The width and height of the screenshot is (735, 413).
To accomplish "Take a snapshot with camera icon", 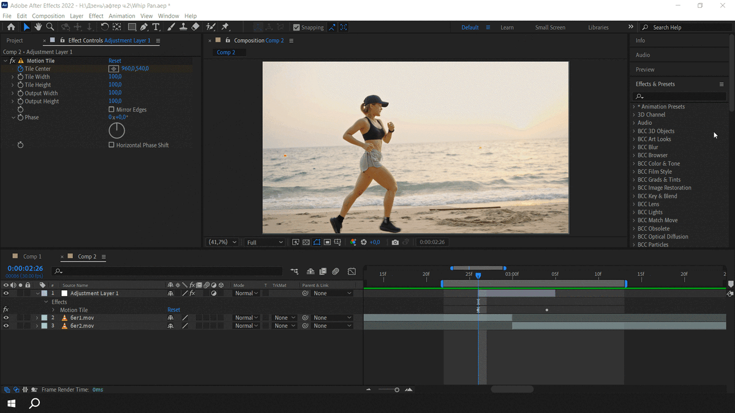I will tap(395, 242).
